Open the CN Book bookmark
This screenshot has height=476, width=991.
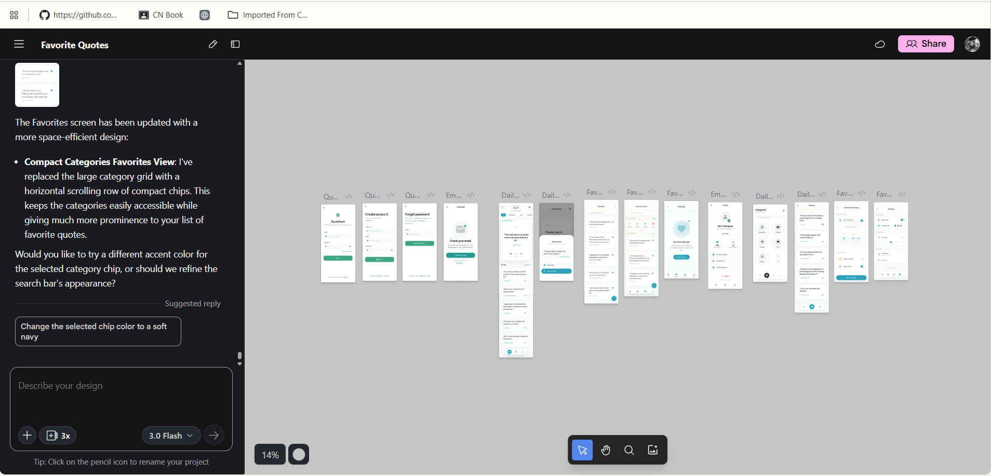coord(161,15)
